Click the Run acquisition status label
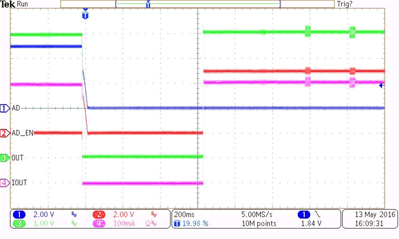The width and height of the screenshot is (399, 239). (23, 4)
